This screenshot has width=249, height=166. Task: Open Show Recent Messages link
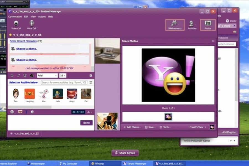24,41
